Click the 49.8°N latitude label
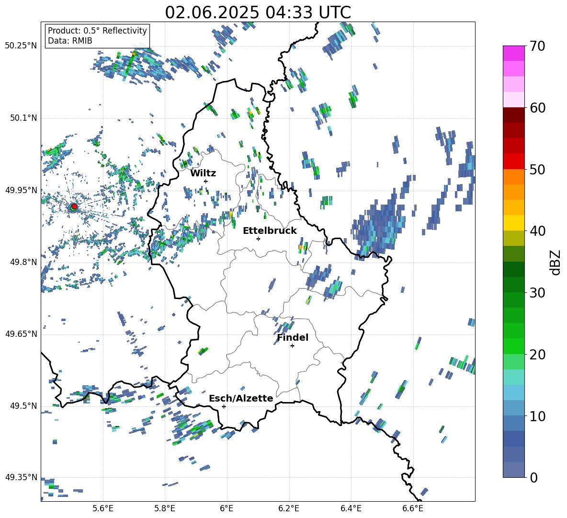This screenshot has height=518, width=567. [x=23, y=262]
